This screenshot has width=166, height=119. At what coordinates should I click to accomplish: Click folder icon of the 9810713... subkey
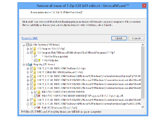(x=39, y=92)
